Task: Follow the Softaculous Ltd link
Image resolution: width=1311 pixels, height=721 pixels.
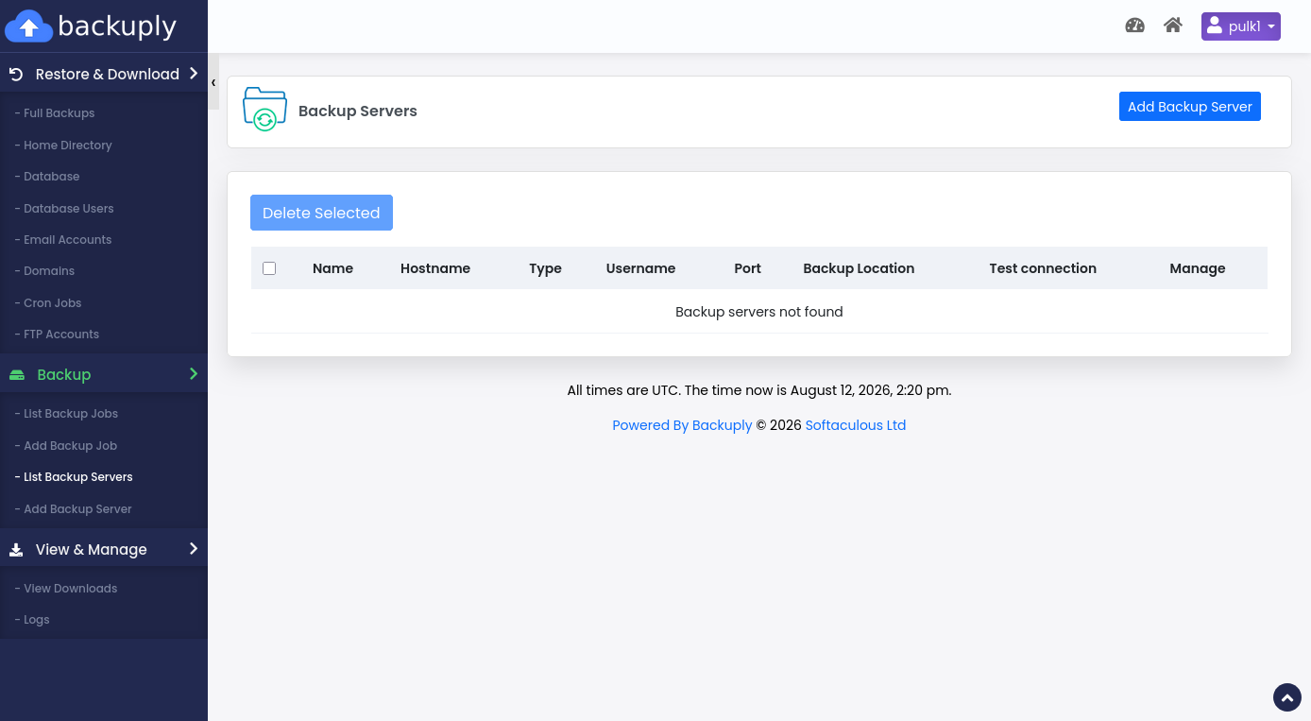Action: tap(856, 425)
